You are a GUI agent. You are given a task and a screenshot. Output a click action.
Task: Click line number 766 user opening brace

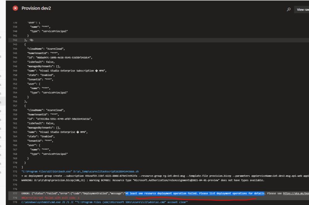pos(15,145)
